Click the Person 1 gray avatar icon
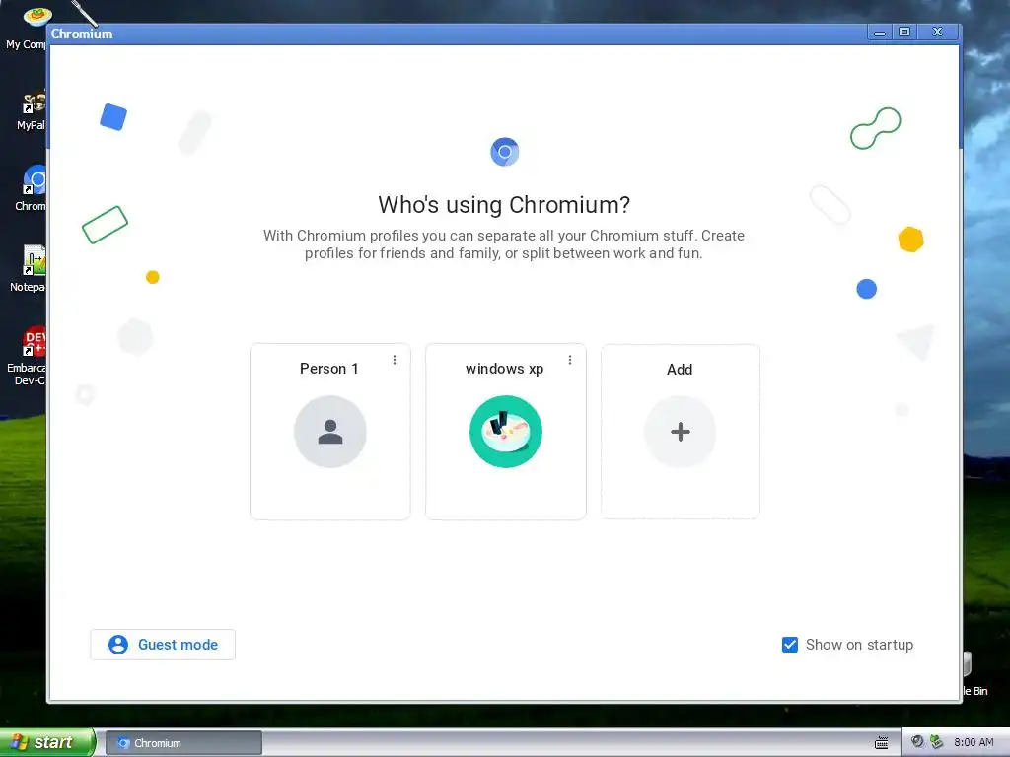 pyautogui.click(x=329, y=432)
